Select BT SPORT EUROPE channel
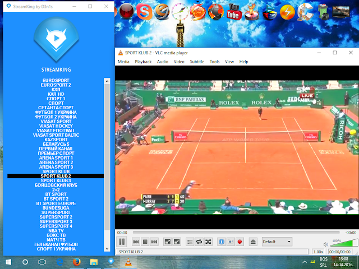 56,203
